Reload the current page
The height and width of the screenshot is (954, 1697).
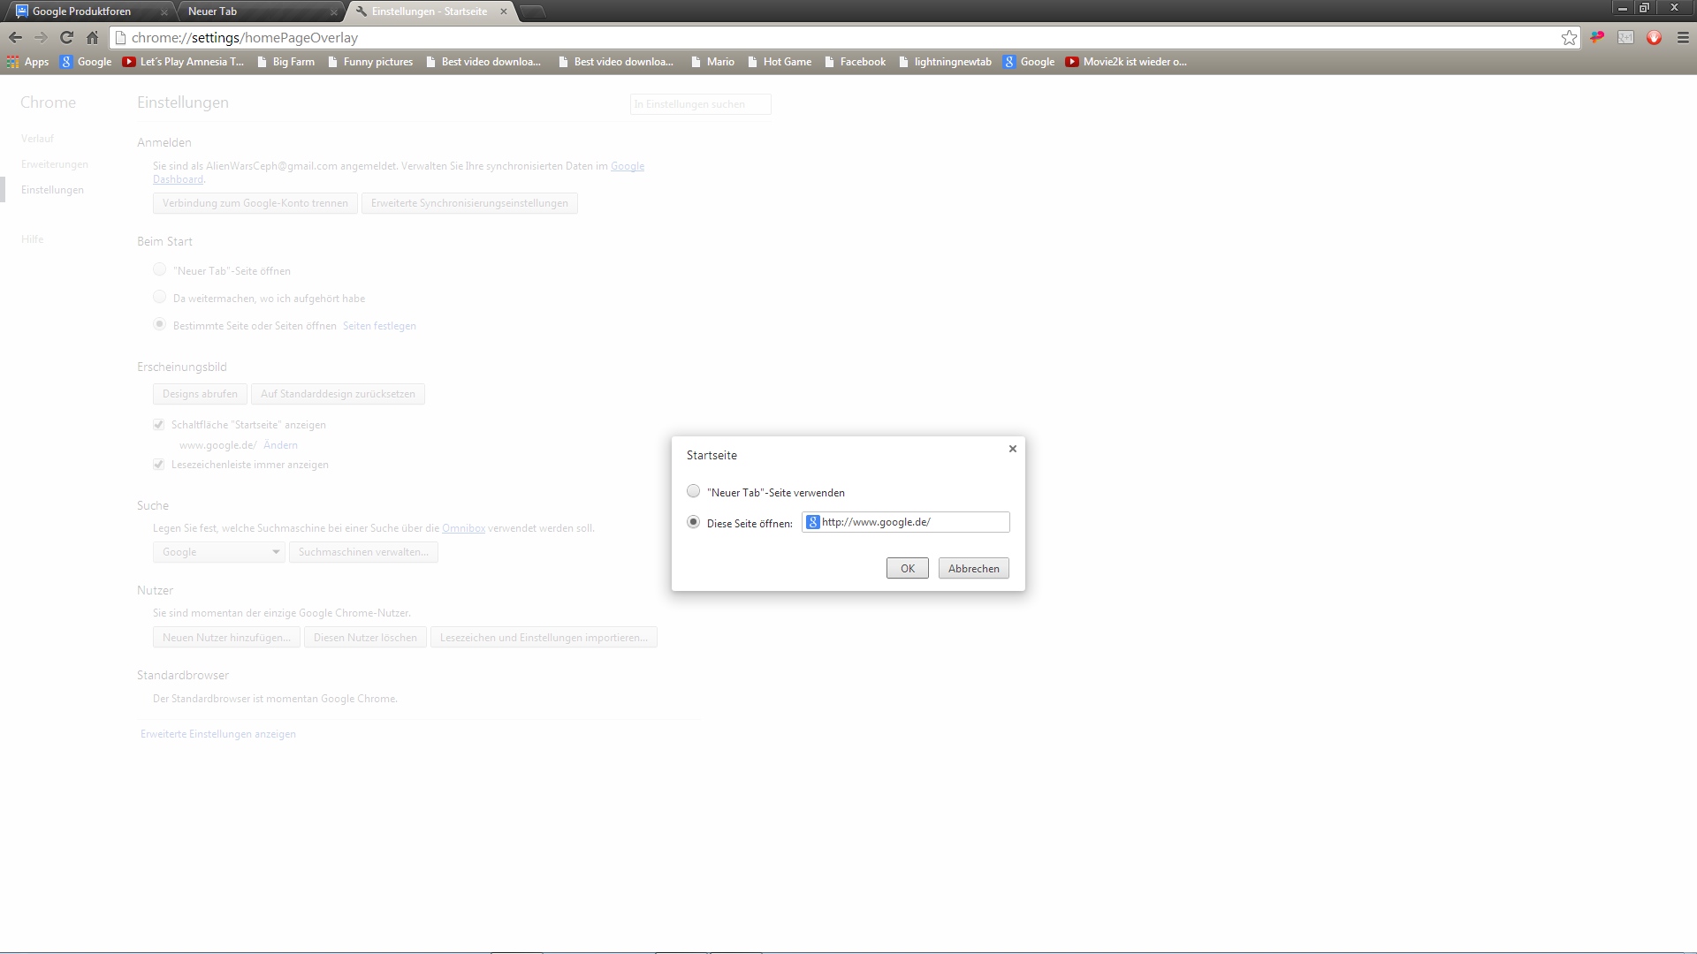point(66,37)
